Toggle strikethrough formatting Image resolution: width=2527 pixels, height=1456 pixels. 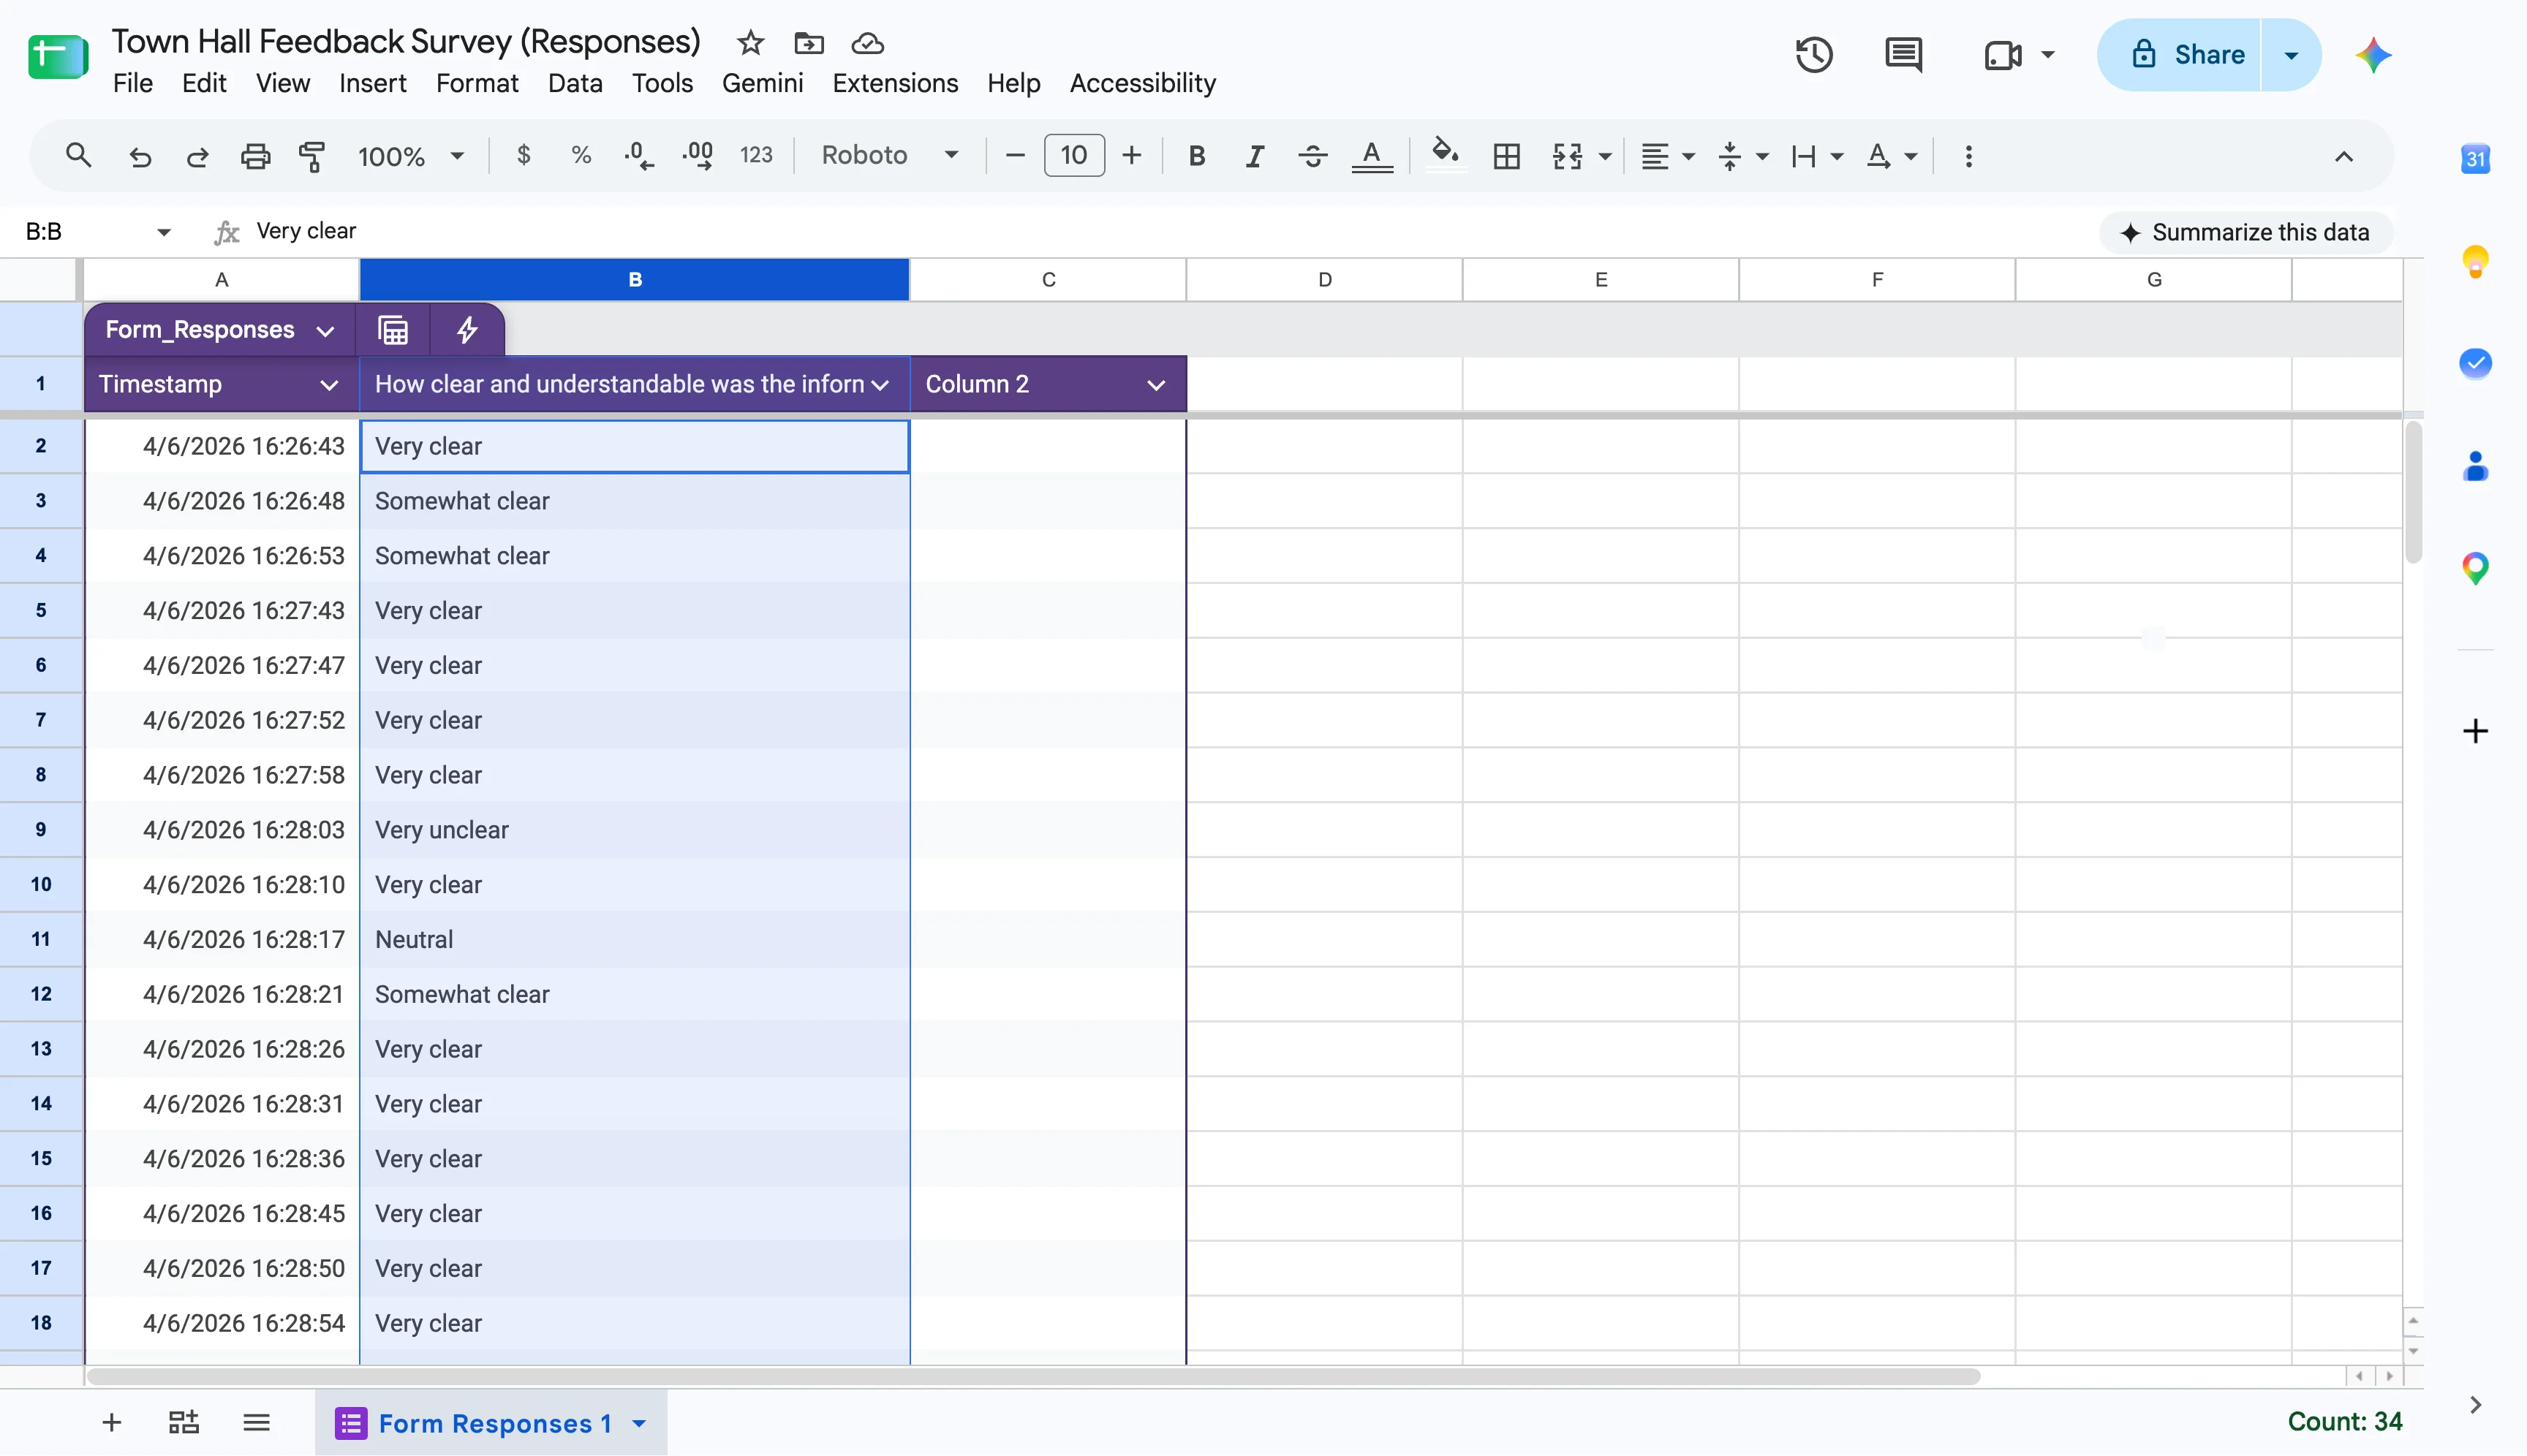pyautogui.click(x=1312, y=156)
